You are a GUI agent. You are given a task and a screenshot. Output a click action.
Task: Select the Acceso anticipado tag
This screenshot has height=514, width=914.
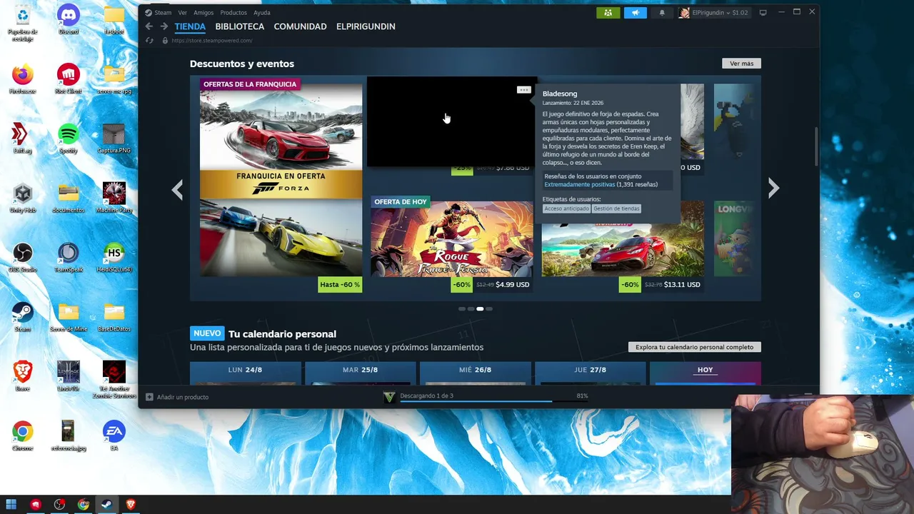[x=566, y=208]
